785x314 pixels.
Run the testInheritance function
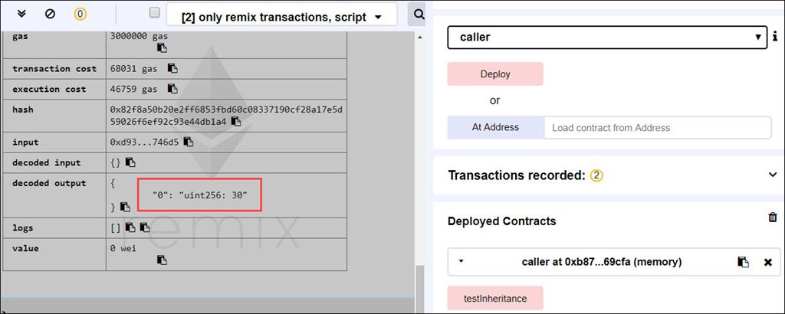[x=495, y=299]
